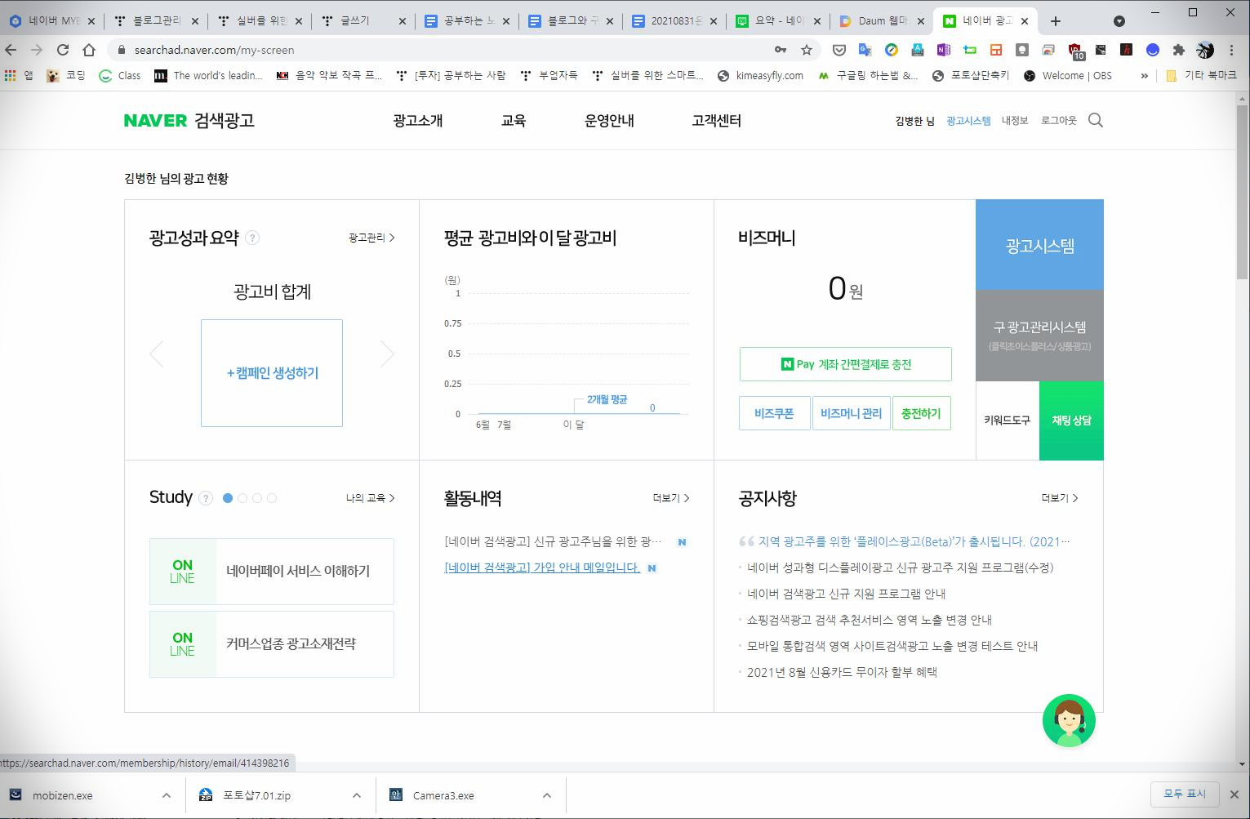This screenshot has height=819, width=1250.
Task: Open the apps grid bookmark icon
Action: (x=11, y=75)
